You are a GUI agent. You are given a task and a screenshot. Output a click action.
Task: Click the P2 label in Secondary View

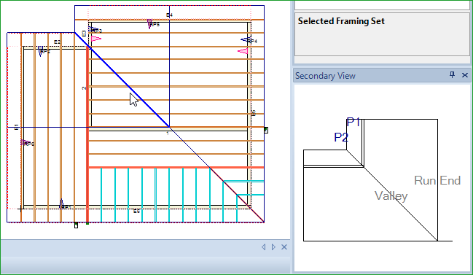point(341,137)
